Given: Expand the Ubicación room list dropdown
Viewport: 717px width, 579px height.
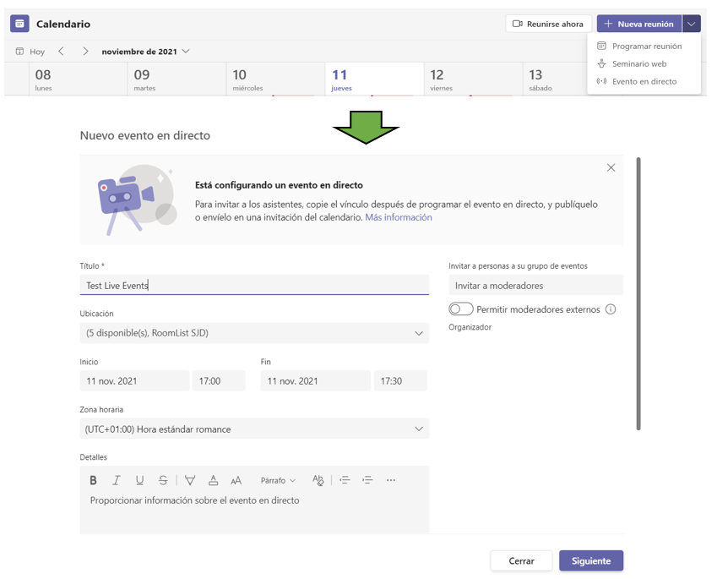Looking at the screenshot, I should [x=418, y=333].
